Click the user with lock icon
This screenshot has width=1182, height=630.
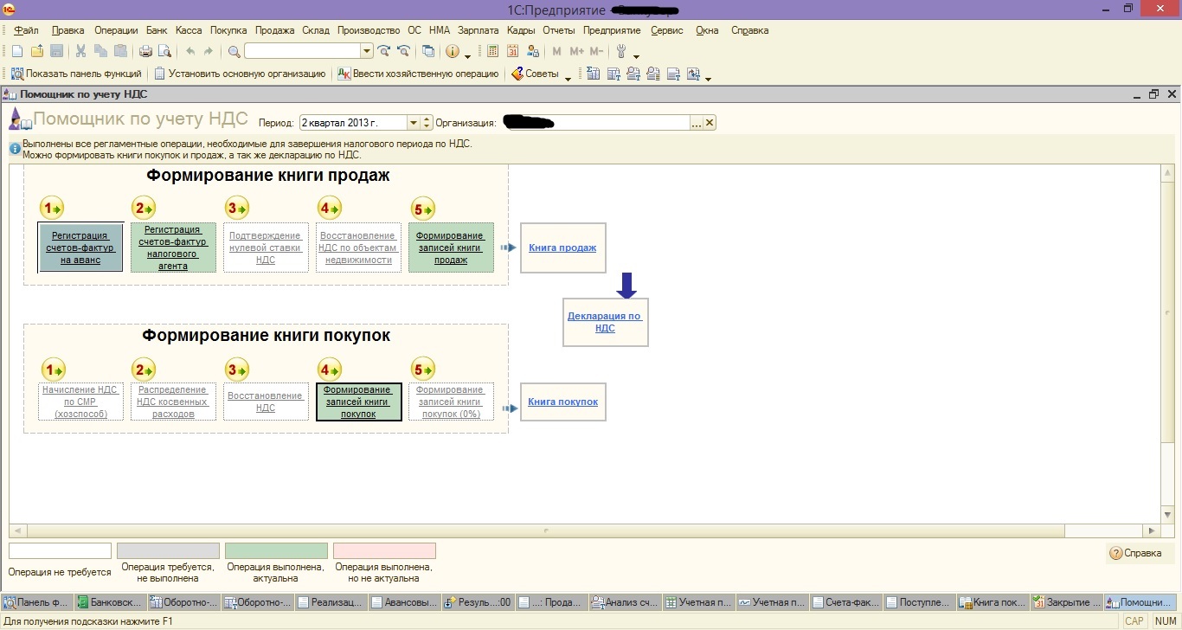point(533,52)
